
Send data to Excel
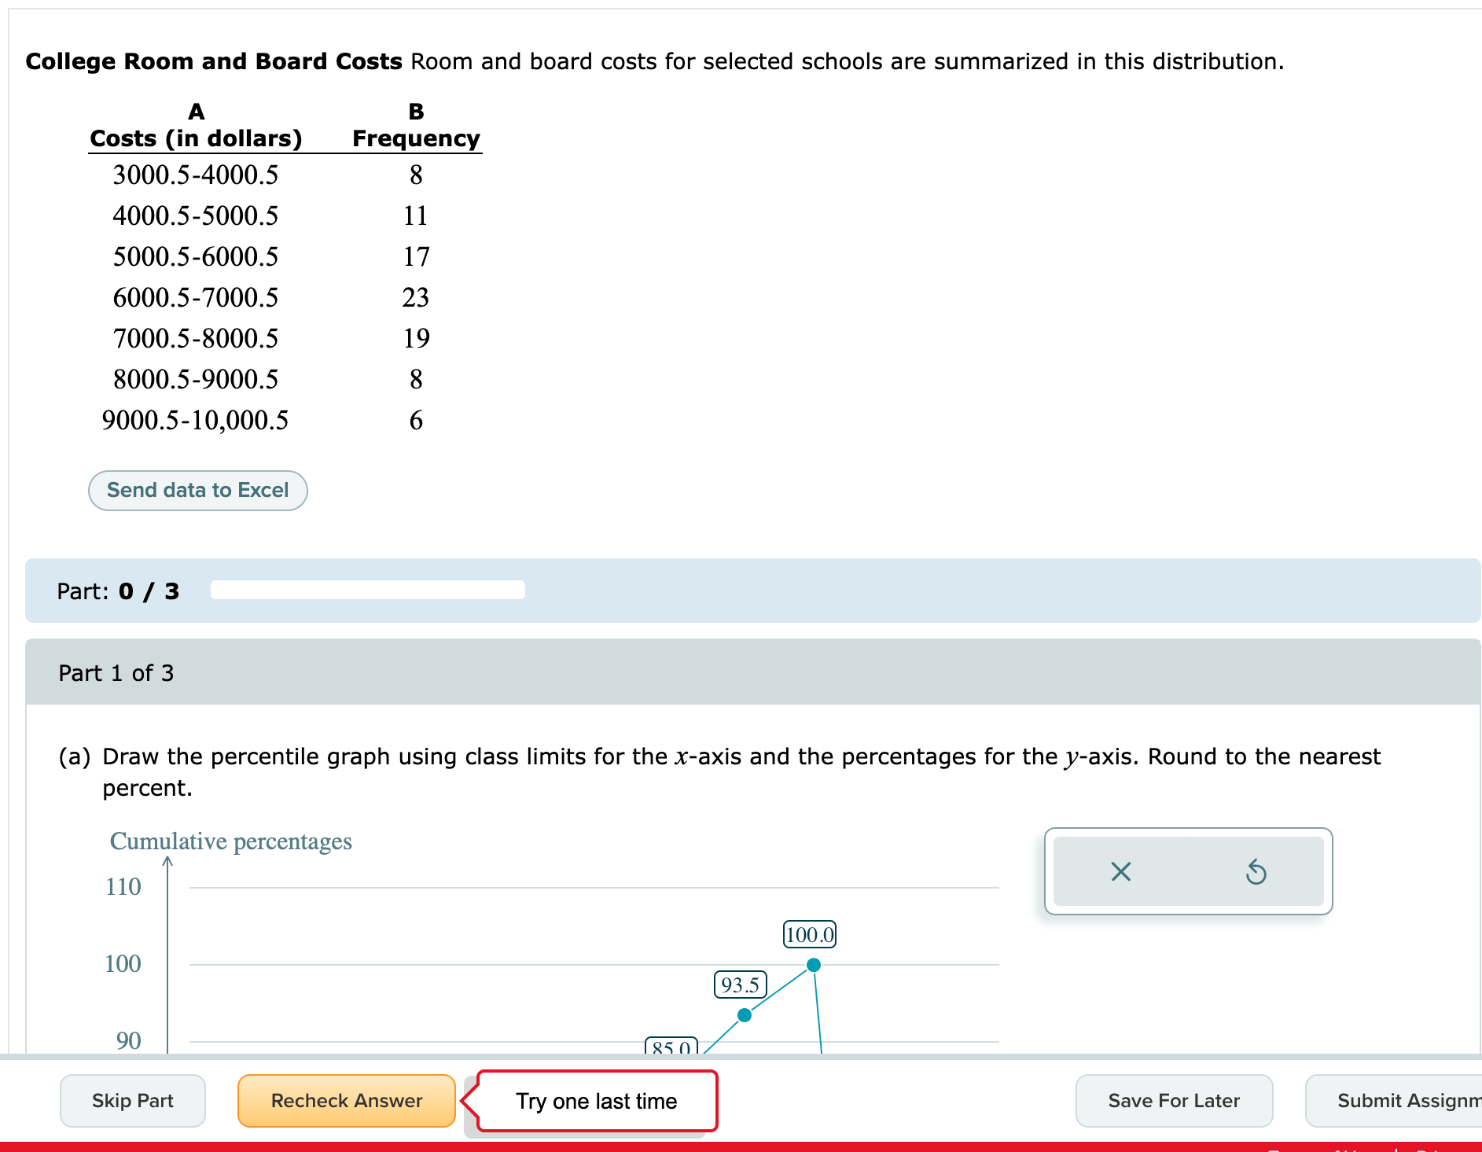point(198,491)
